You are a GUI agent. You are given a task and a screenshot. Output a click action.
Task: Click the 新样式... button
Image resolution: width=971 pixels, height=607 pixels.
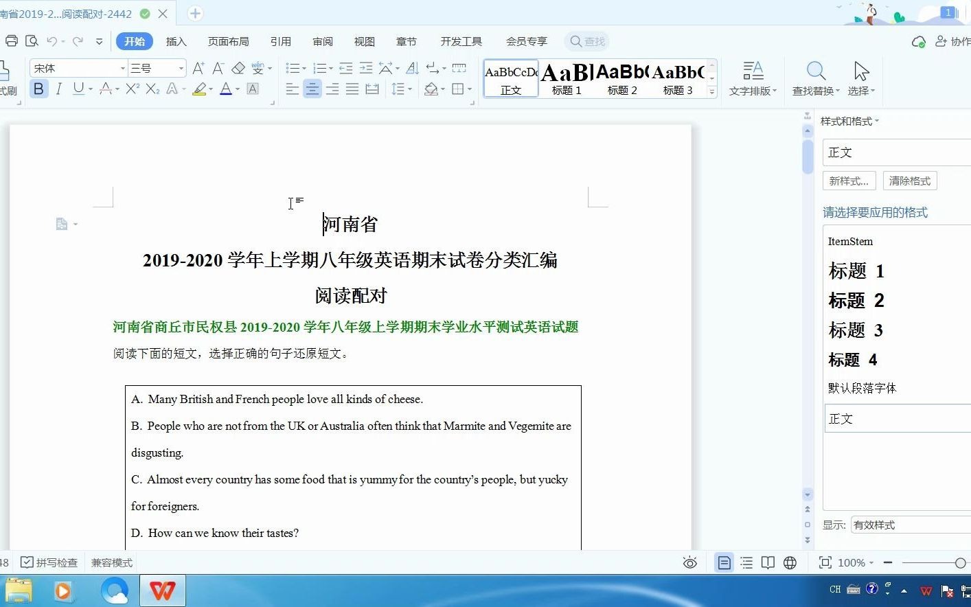point(849,181)
